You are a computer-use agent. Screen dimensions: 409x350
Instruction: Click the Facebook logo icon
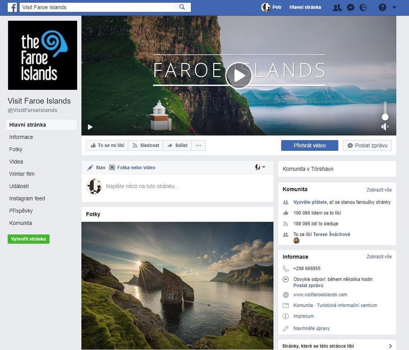point(12,7)
